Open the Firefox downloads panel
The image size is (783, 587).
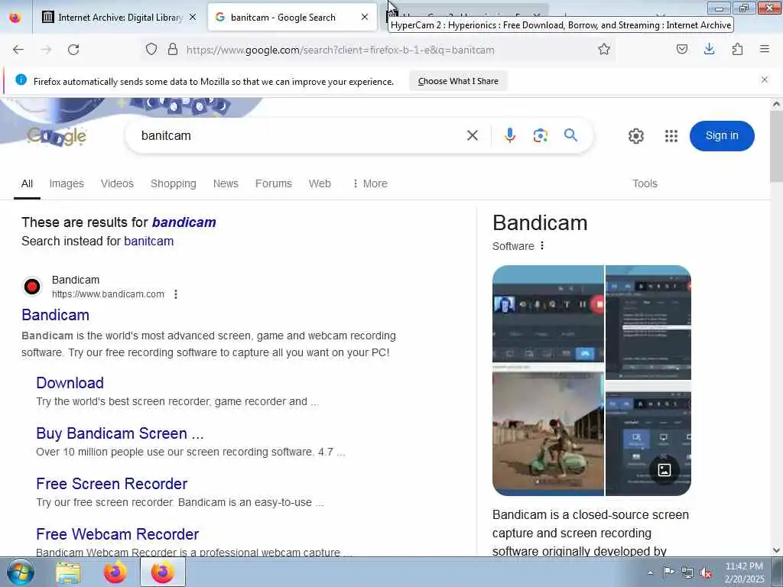point(709,49)
